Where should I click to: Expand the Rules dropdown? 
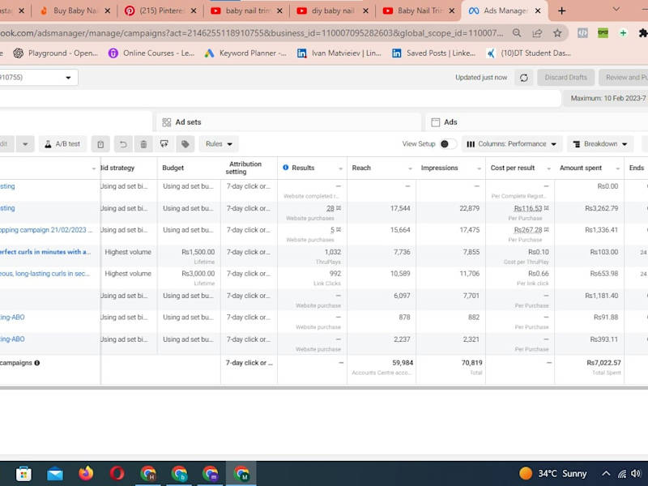pyautogui.click(x=219, y=144)
